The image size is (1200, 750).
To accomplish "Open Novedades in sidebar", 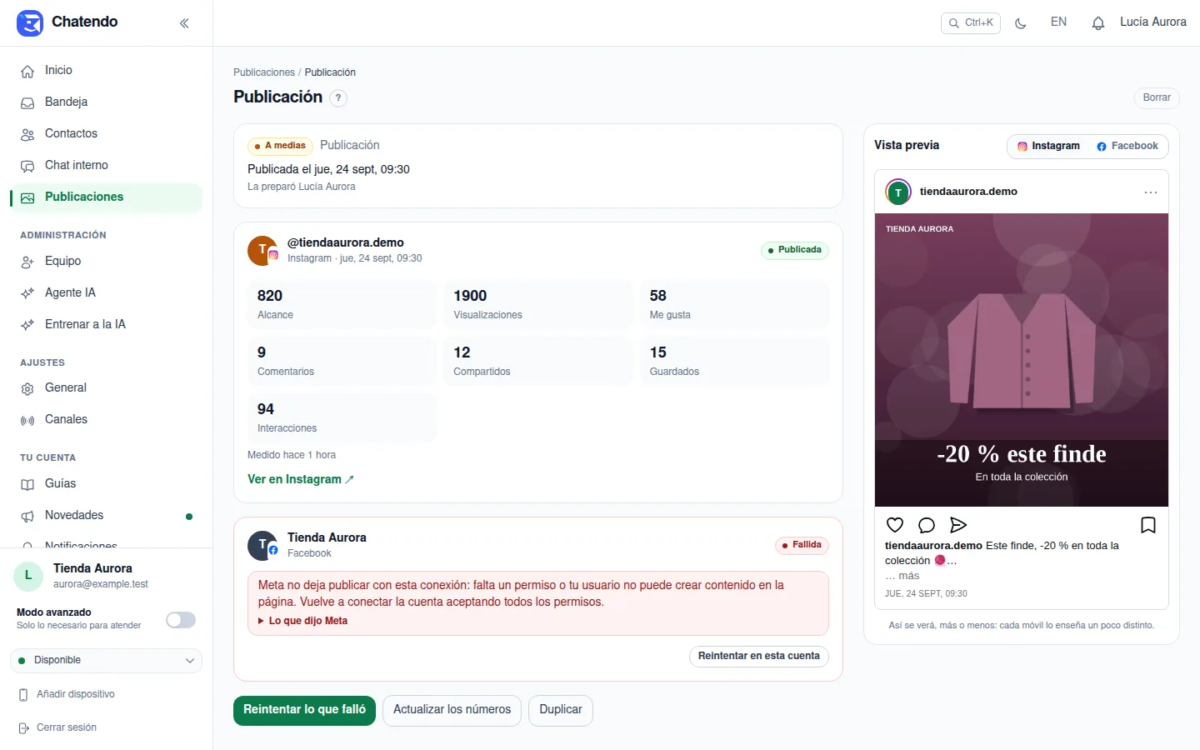I will tap(106, 516).
